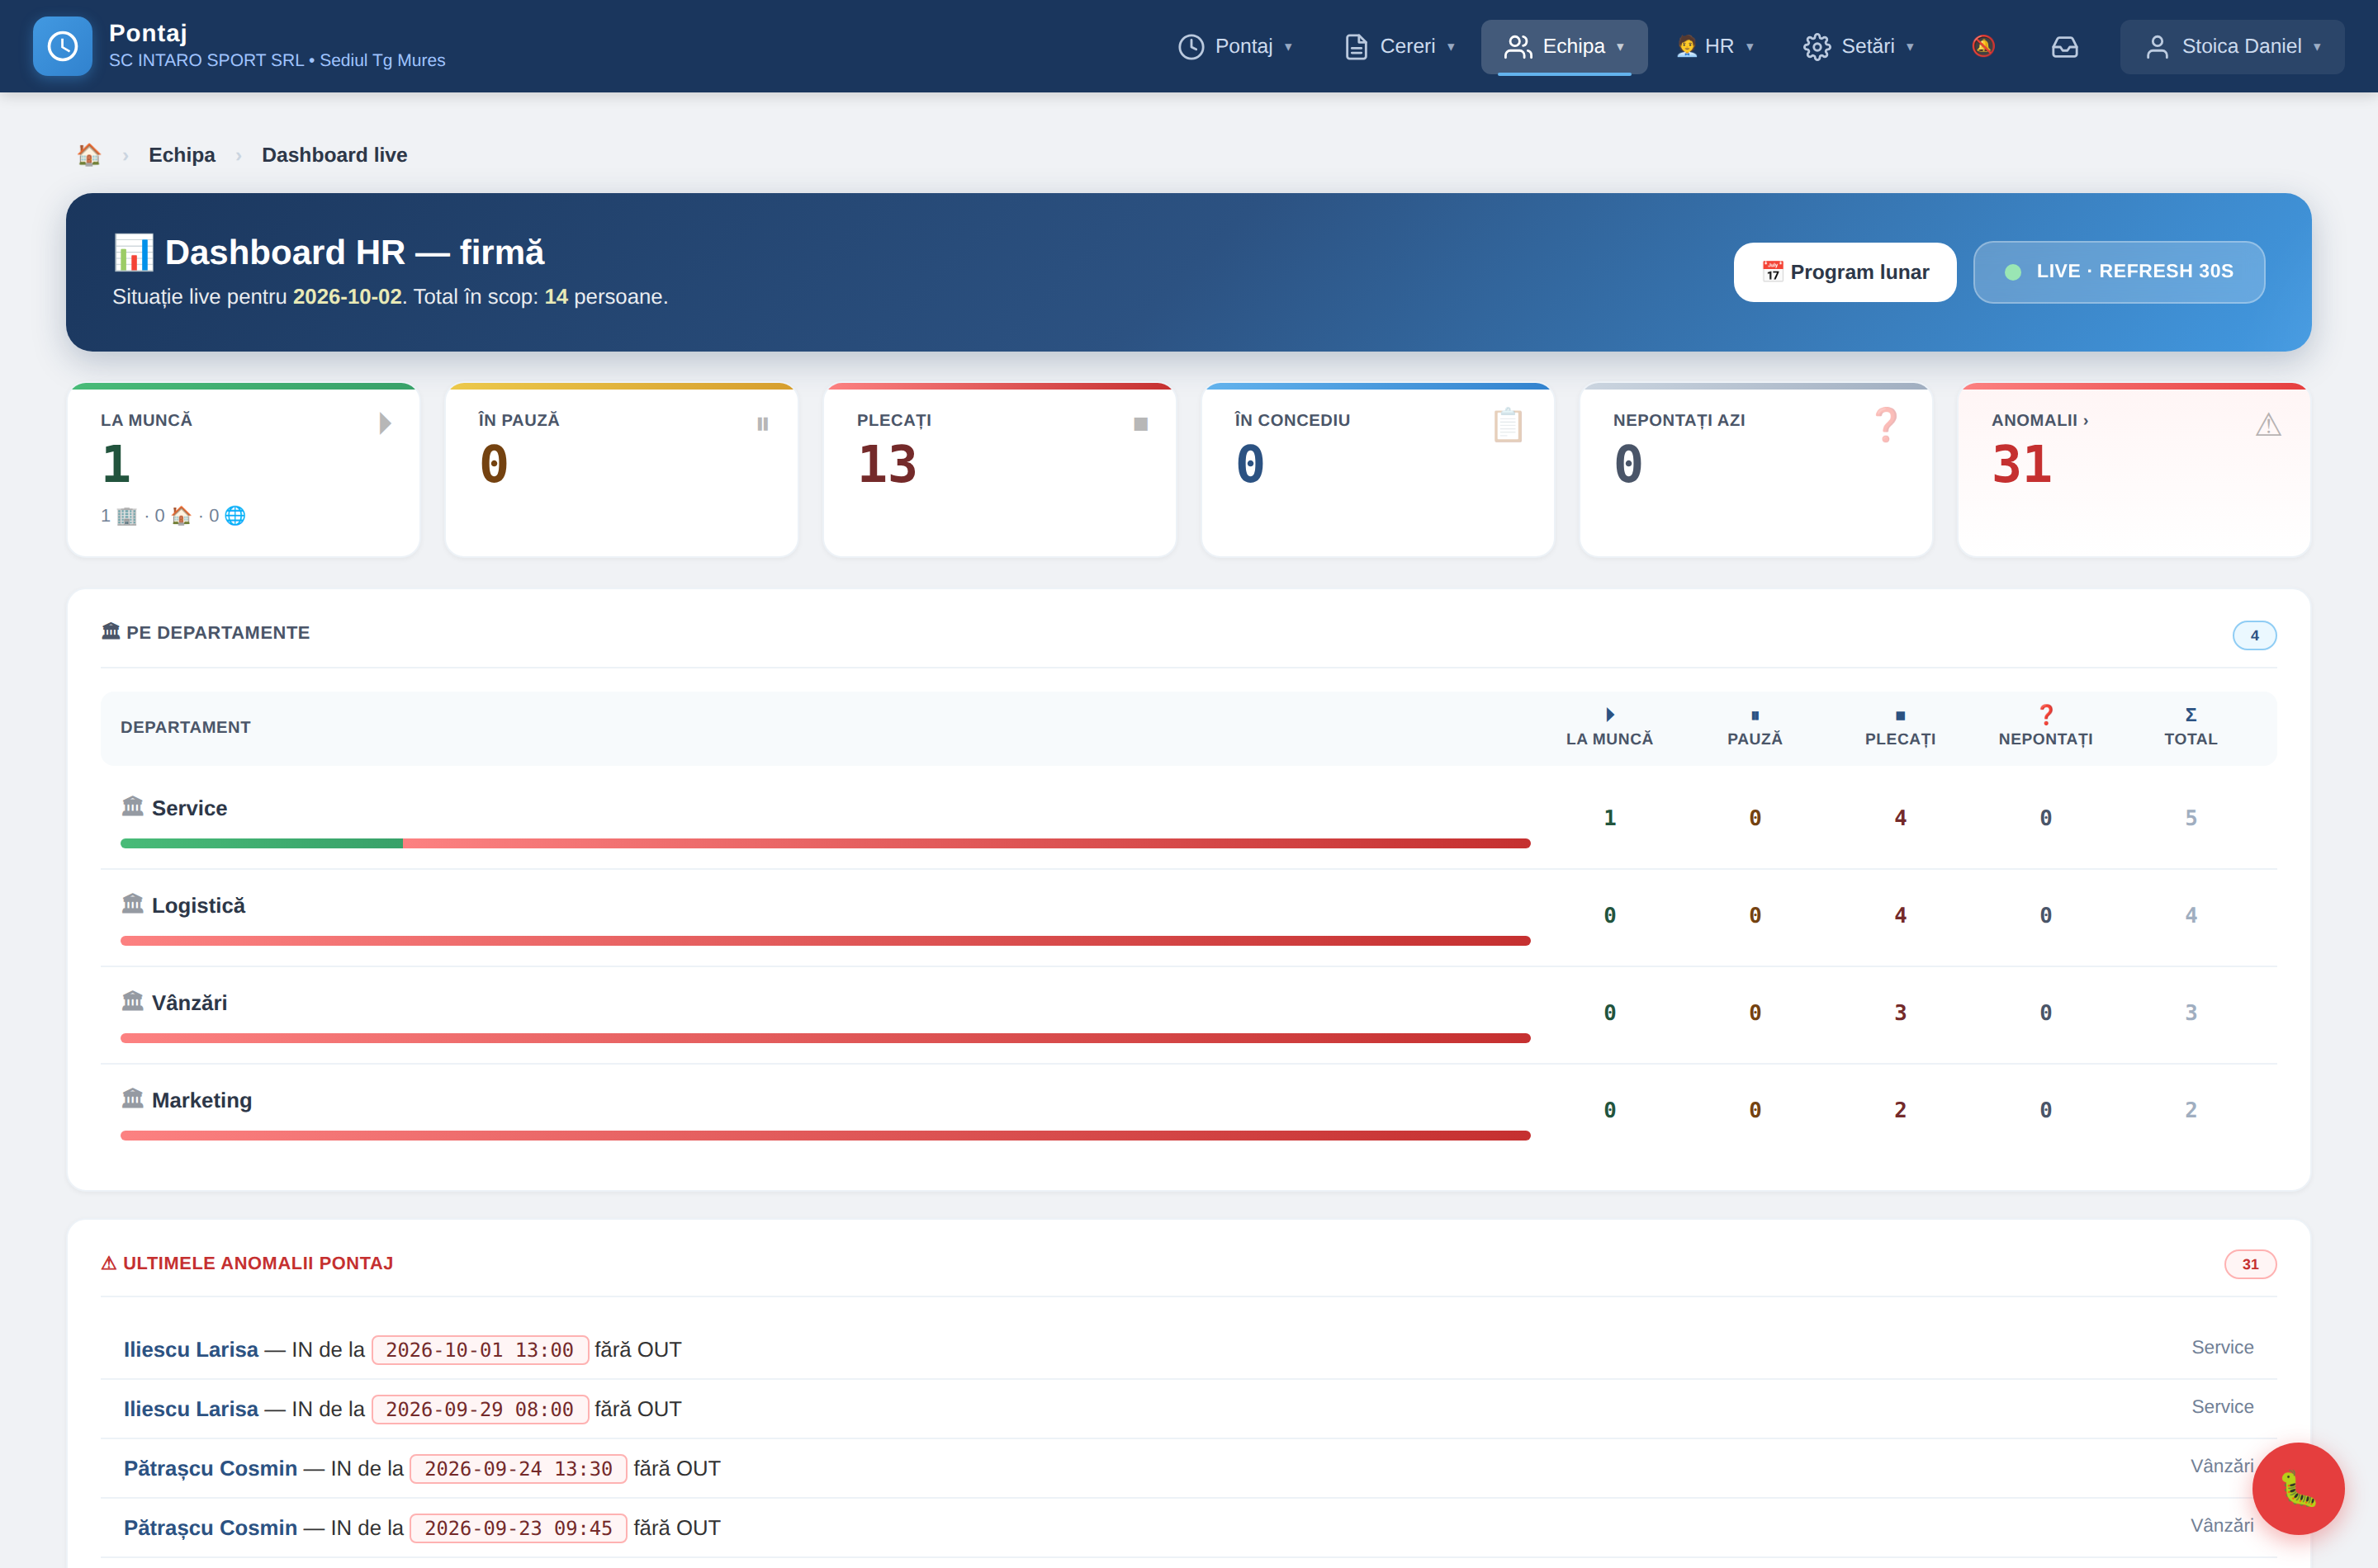Click the warning triangle on Anomalii card
Viewport: 2378px width, 1568px height.
click(x=2268, y=425)
